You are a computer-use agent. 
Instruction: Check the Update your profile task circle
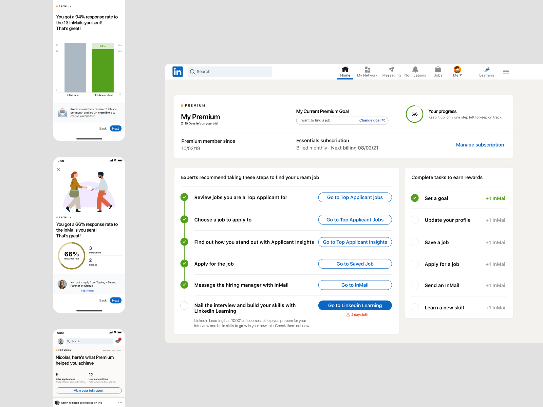coord(415,220)
